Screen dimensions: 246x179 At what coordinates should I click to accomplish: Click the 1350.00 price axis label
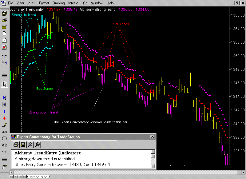(x=238, y=56)
